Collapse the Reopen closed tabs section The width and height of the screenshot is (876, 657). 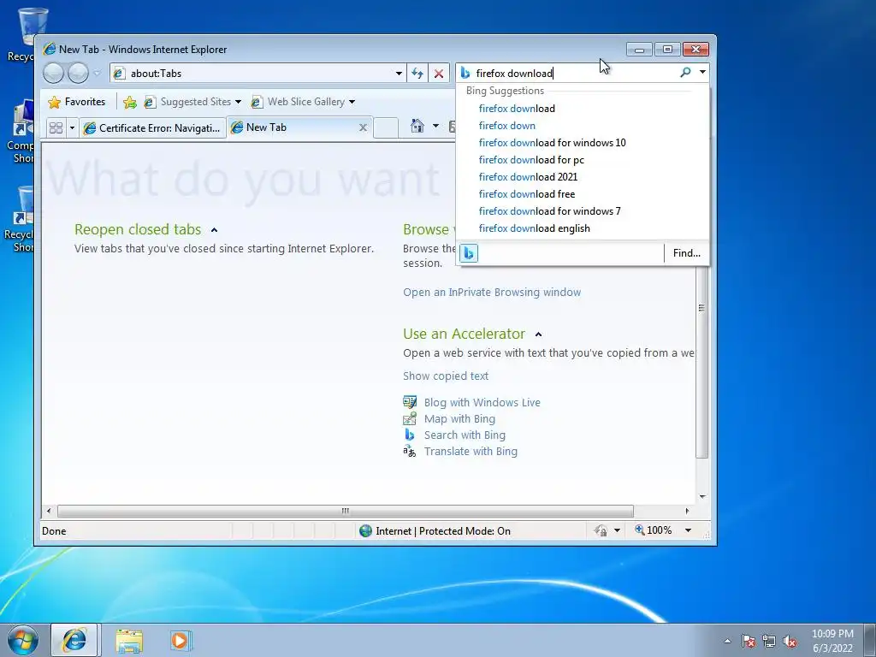[x=214, y=229]
